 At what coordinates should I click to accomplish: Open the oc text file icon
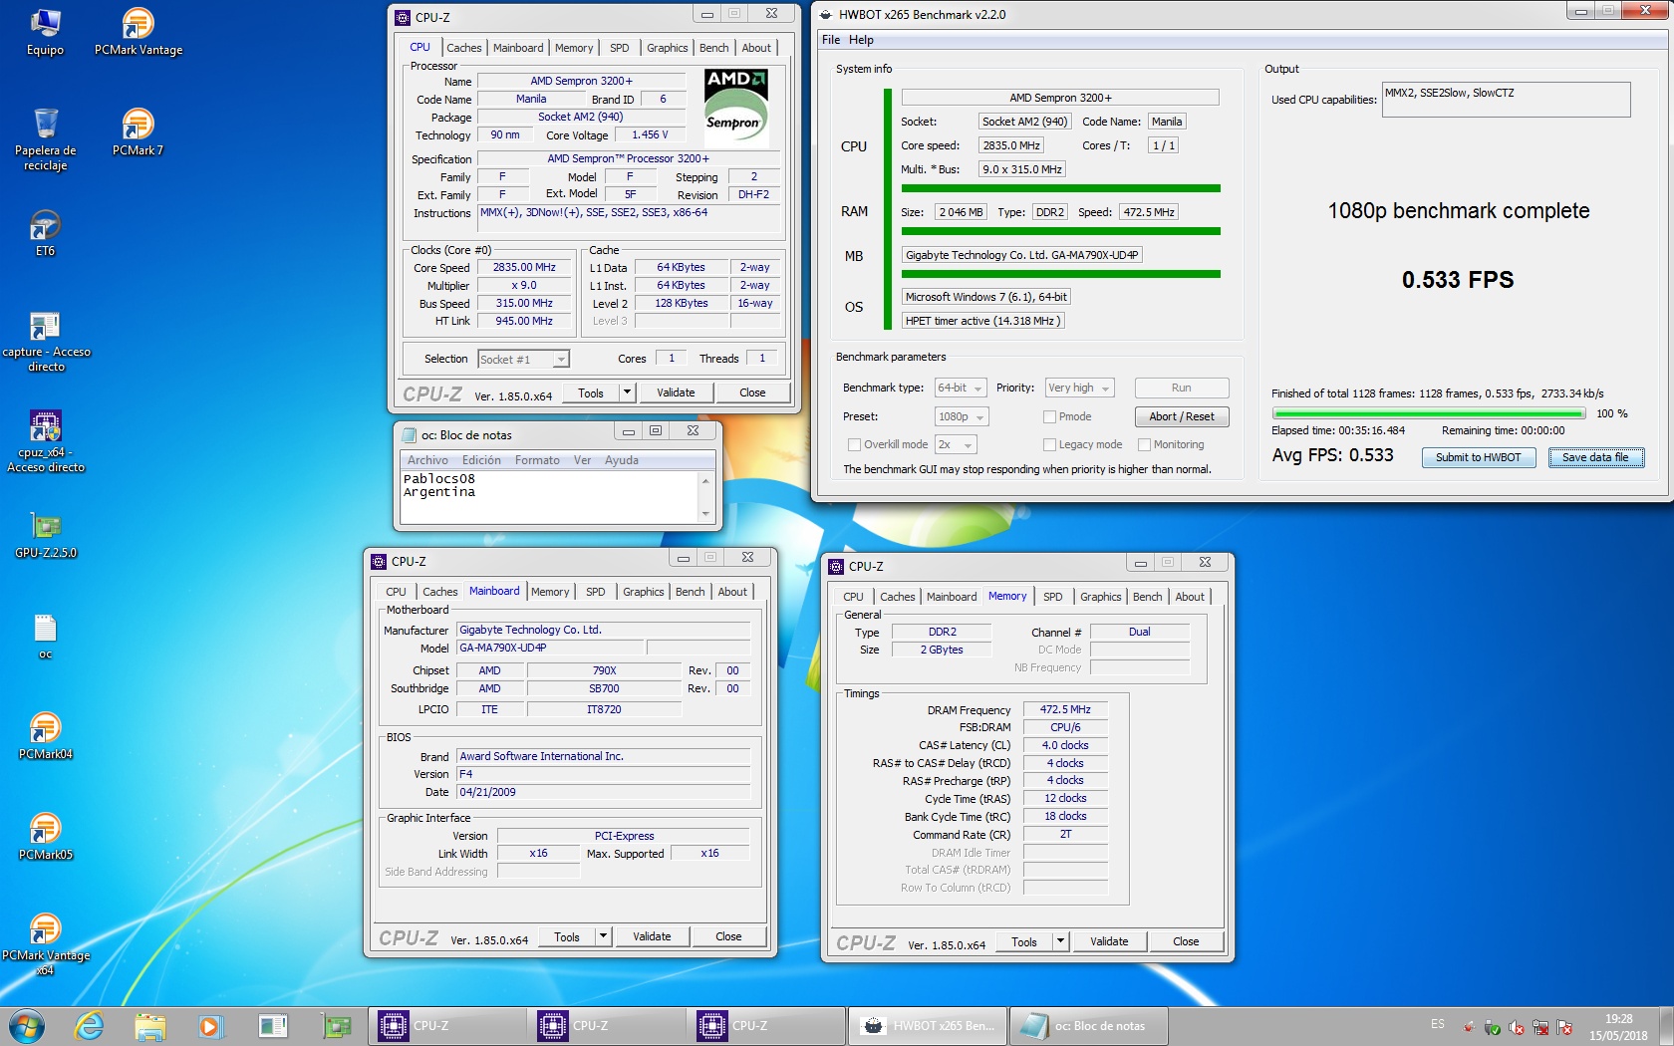[45, 637]
